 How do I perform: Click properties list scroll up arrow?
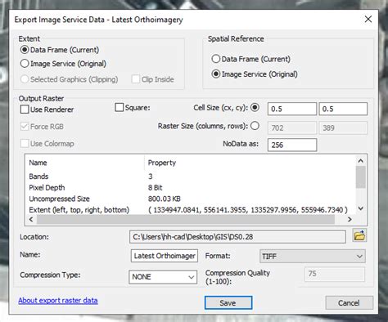[x=360, y=161]
